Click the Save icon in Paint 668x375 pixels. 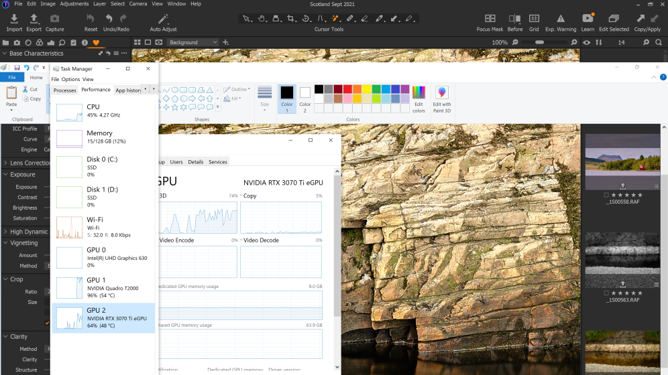(x=17, y=68)
